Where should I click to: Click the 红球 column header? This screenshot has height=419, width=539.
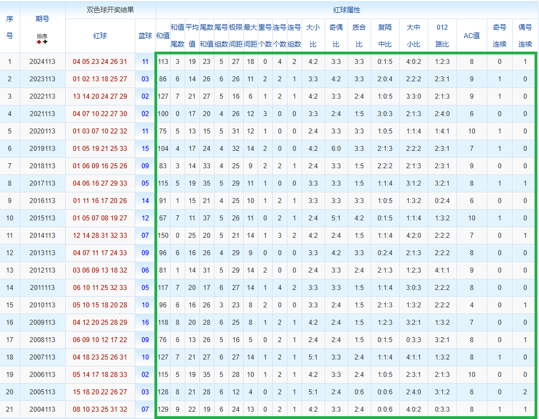coord(100,36)
